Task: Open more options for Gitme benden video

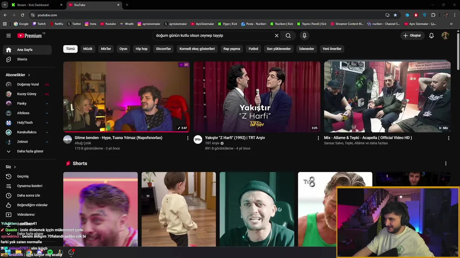Action: (x=188, y=138)
